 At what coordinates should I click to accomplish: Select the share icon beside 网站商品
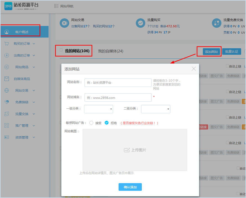6,67
